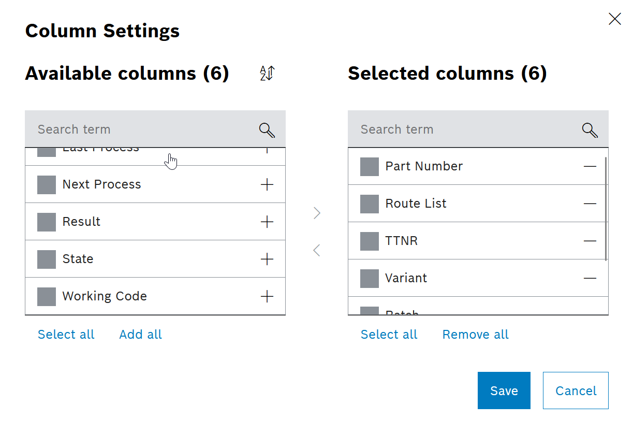Click the Search term input field
The width and height of the screenshot is (633, 434).
[129, 129]
